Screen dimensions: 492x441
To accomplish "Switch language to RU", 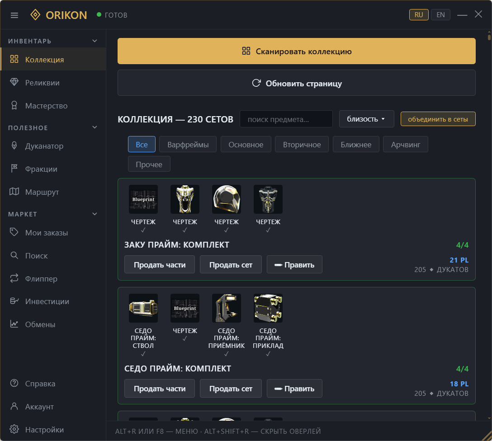I will coord(419,15).
